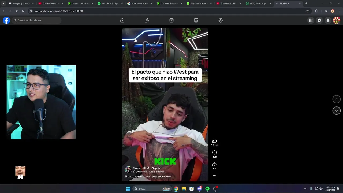Open the Friends section icon
This screenshot has height=193, width=343.
pyautogui.click(x=147, y=20)
